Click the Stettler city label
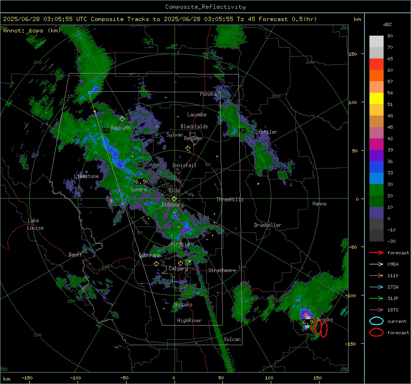Screen dimensions: 411x384 266,132
